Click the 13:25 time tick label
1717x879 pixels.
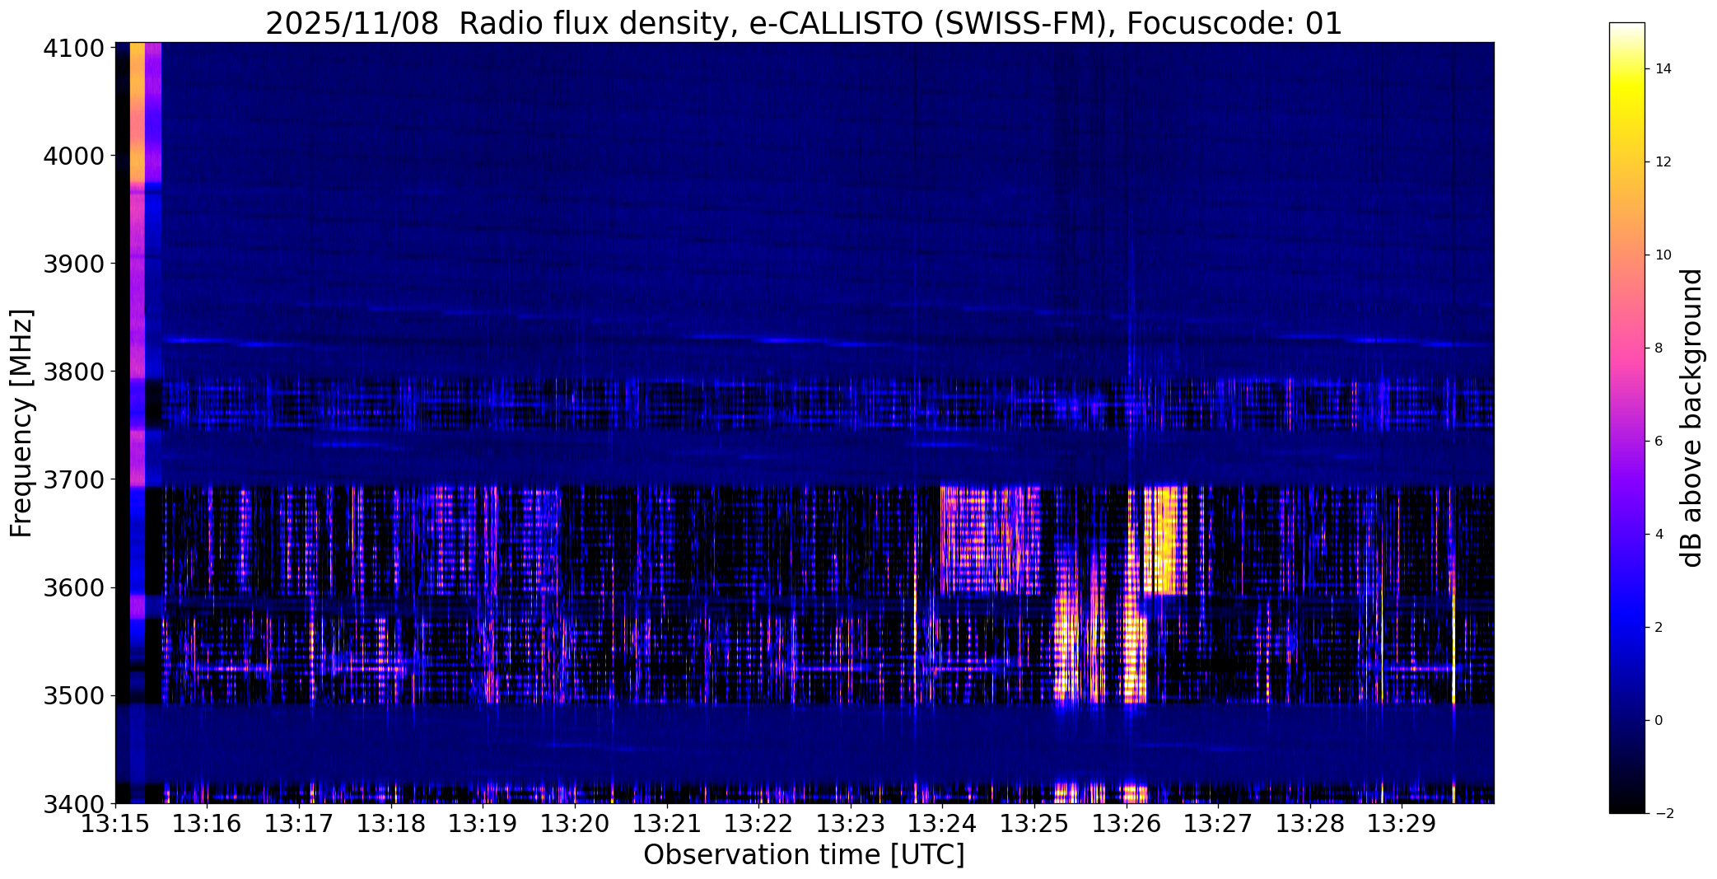(1035, 824)
